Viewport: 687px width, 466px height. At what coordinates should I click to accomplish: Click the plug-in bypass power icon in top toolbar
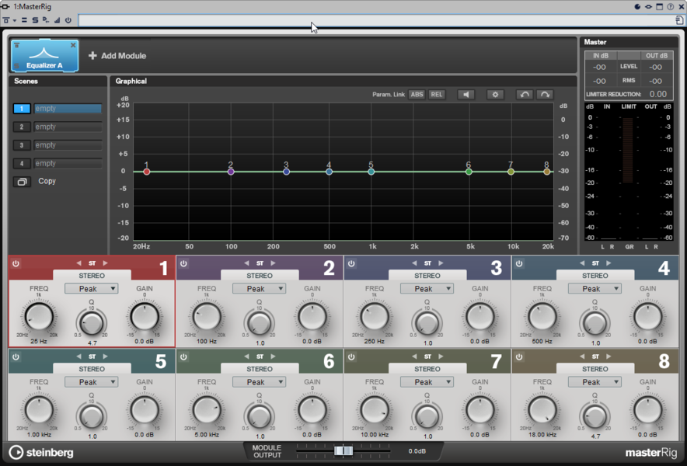68,20
